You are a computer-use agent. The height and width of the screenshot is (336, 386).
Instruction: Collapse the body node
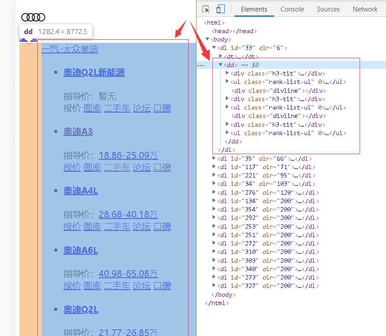(207, 39)
